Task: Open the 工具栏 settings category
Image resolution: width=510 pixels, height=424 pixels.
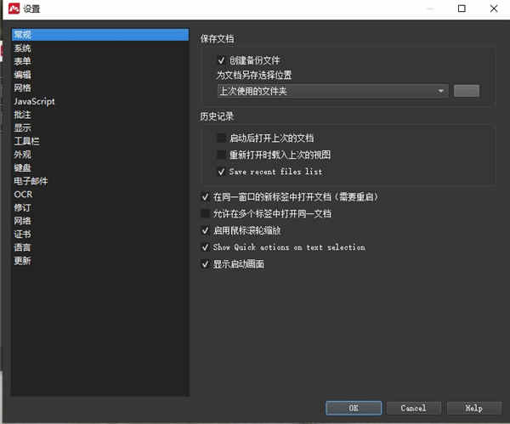Action: click(100, 141)
